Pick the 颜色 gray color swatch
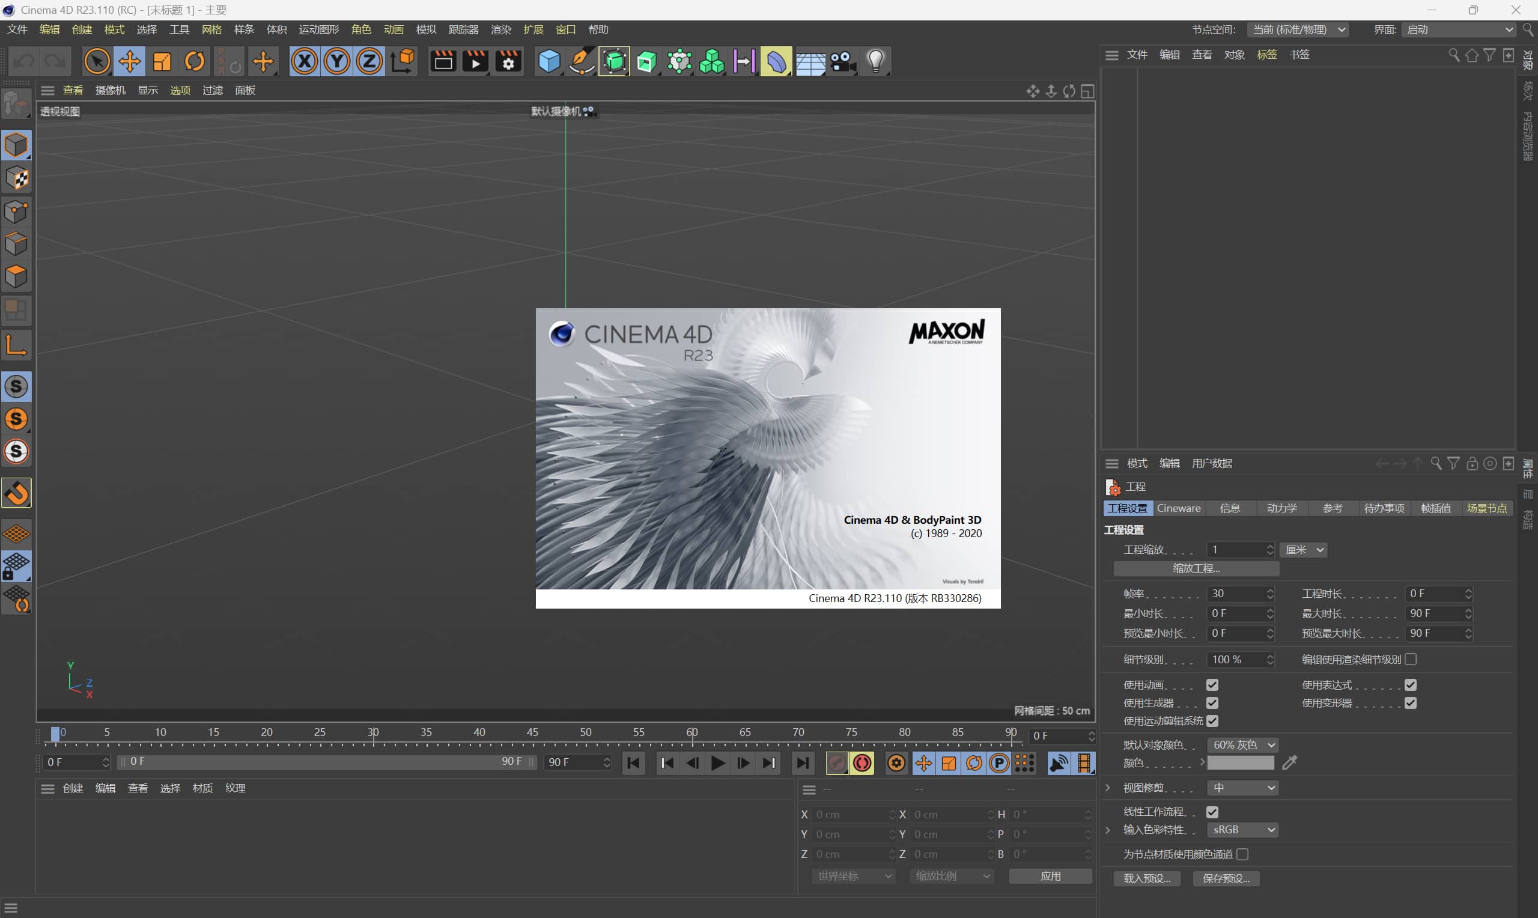Viewport: 1538px width, 918px height. coord(1241,763)
